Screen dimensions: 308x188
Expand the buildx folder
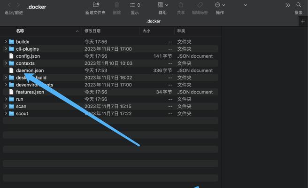(x=6, y=41)
